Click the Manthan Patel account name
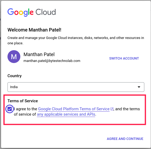The image size is (151, 149). (39, 54)
